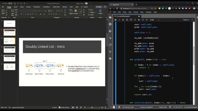This screenshot has height=111, width=198.
Task: Click Find in Editing group
Action: (91, 10)
